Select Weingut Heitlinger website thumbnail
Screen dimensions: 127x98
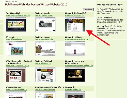tap(75, 49)
